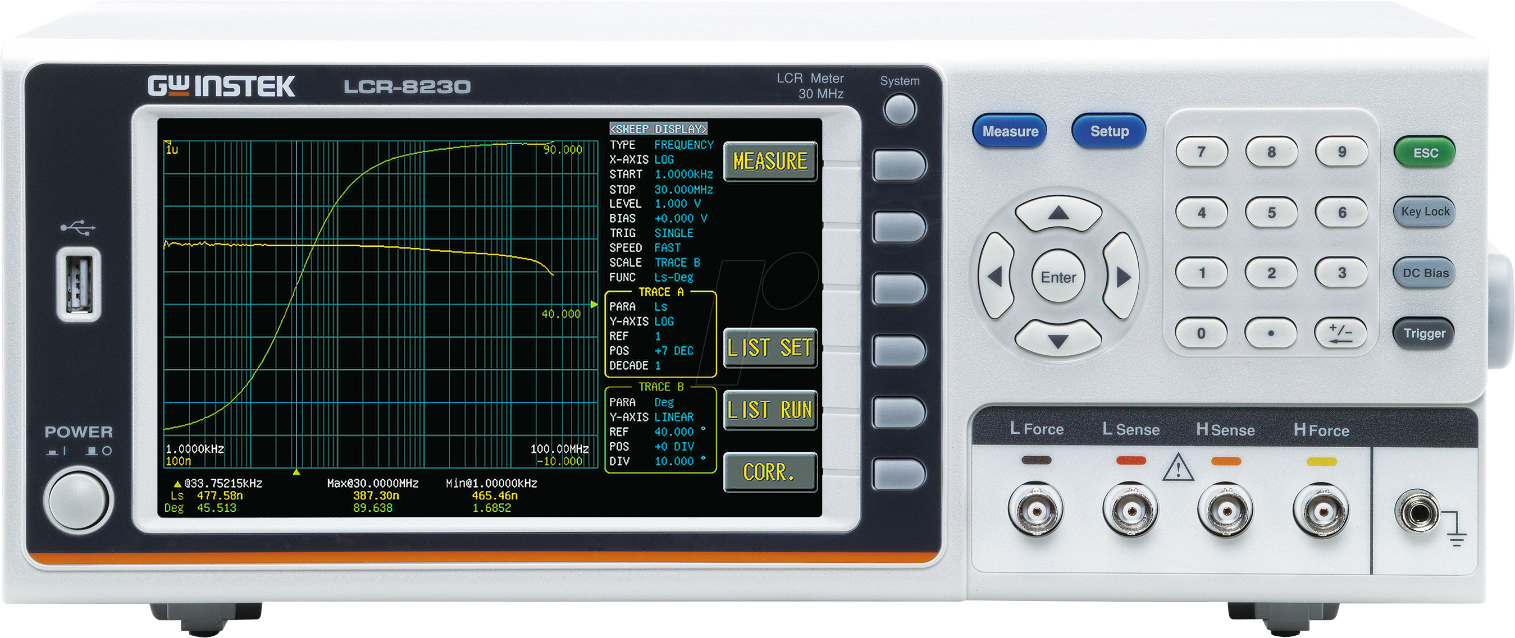Change SCALE setting TRACE B
1515x638 pixels.
678,263
